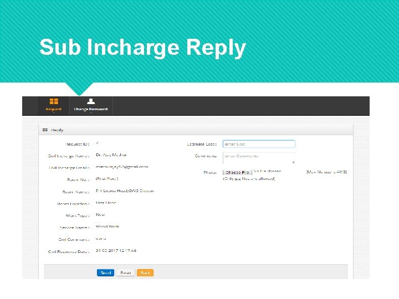
Task: Select the Civil Incharge email value
Action: (x=122, y=167)
